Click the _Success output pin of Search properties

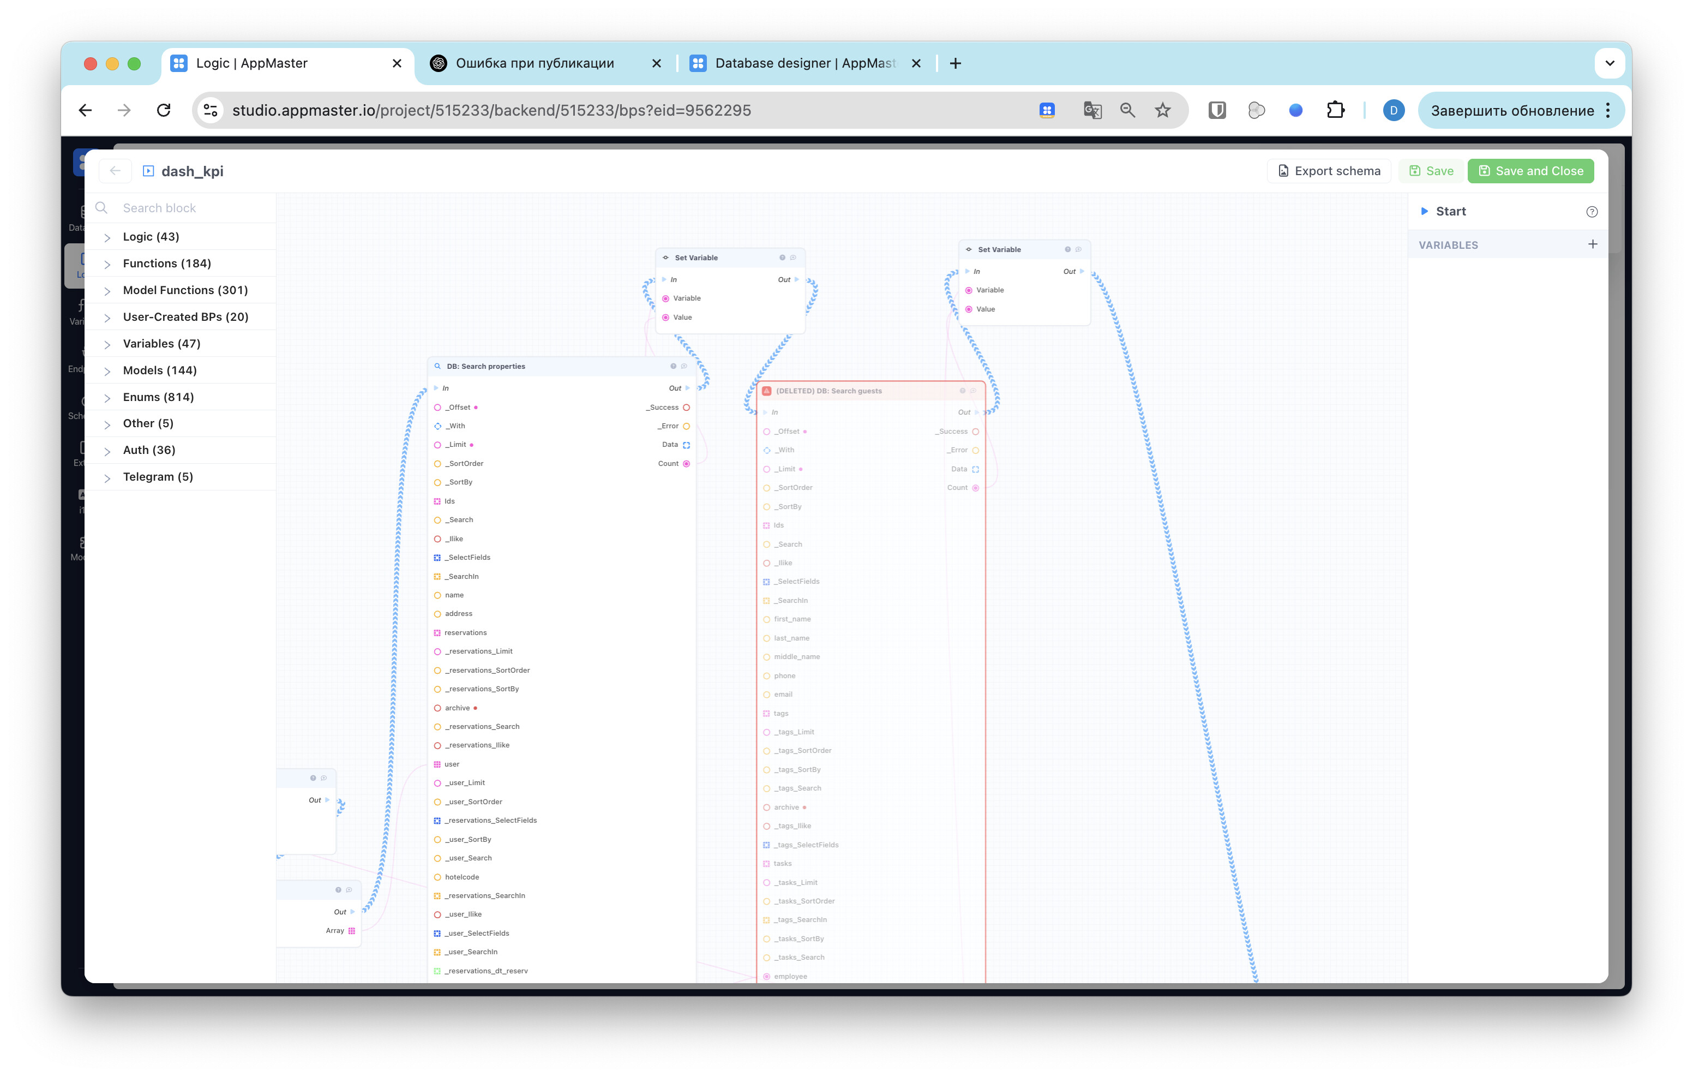(686, 408)
